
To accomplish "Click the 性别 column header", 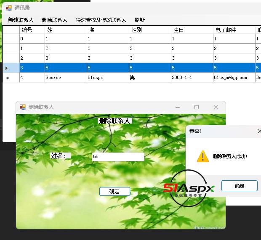I will 150,30.
